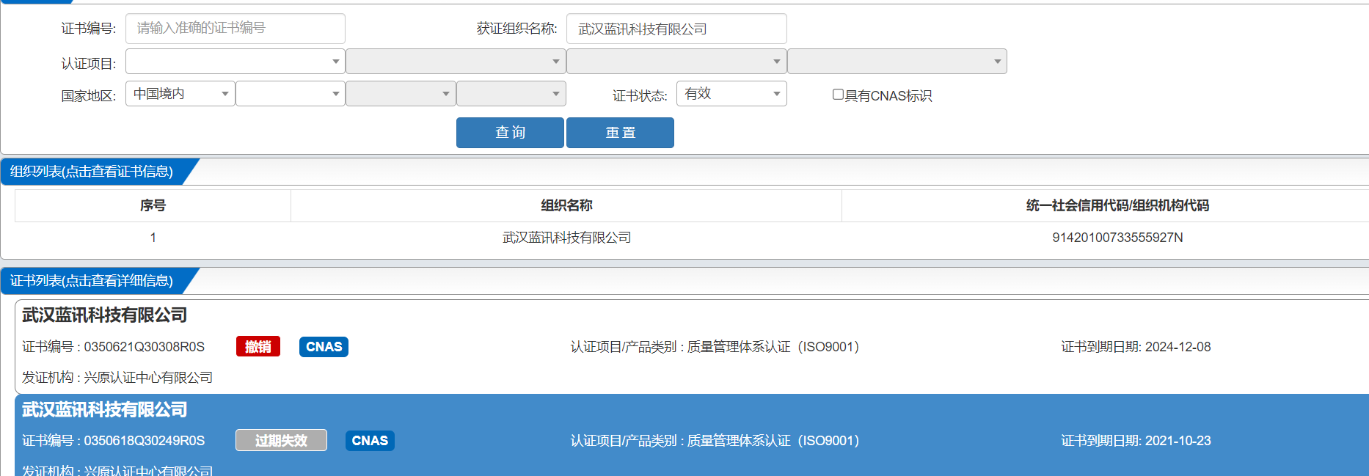Click 发证机构 兴原认证中心有限公司 on first certificate

tap(117, 378)
